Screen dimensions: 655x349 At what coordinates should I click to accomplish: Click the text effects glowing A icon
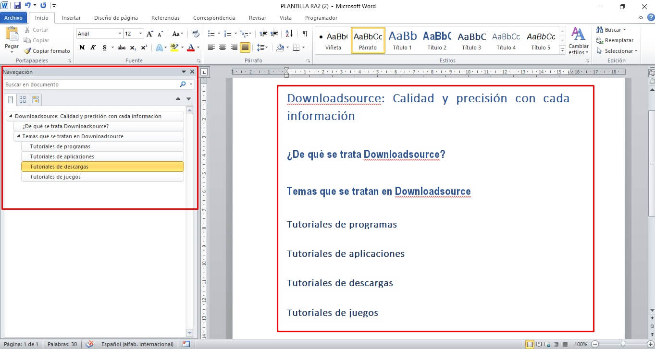[159, 48]
